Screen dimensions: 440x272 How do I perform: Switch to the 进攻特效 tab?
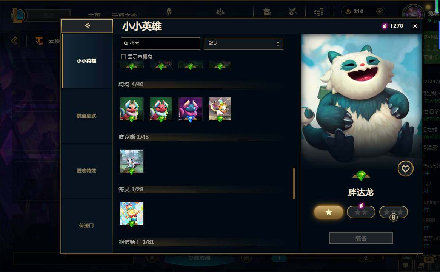pos(87,171)
